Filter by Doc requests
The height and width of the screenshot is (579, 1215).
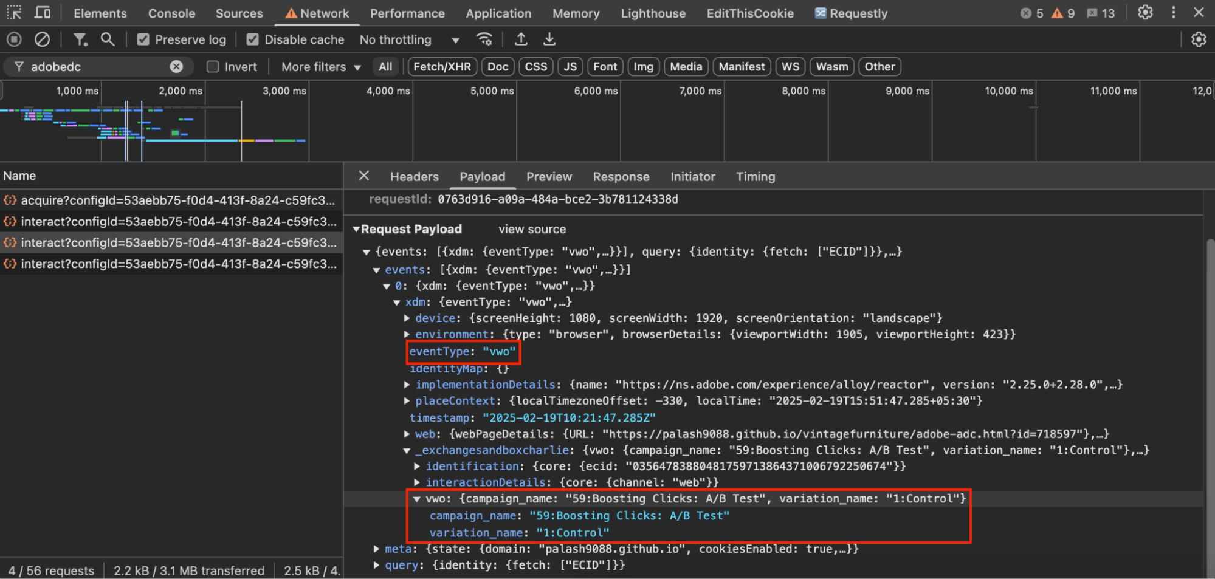(498, 67)
